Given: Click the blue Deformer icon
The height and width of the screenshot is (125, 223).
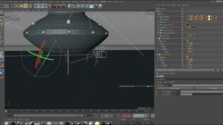Looking at the screenshot, I should (87, 6).
